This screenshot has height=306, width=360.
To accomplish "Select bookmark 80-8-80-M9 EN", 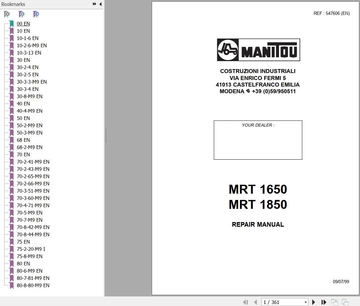I will point(33,285).
